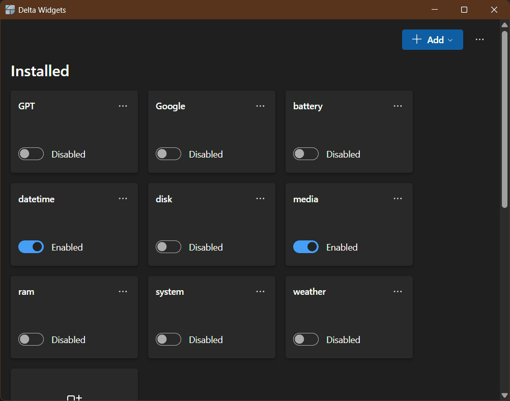Enable the weather widget
This screenshot has width=510, height=401.
coord(305,339)
